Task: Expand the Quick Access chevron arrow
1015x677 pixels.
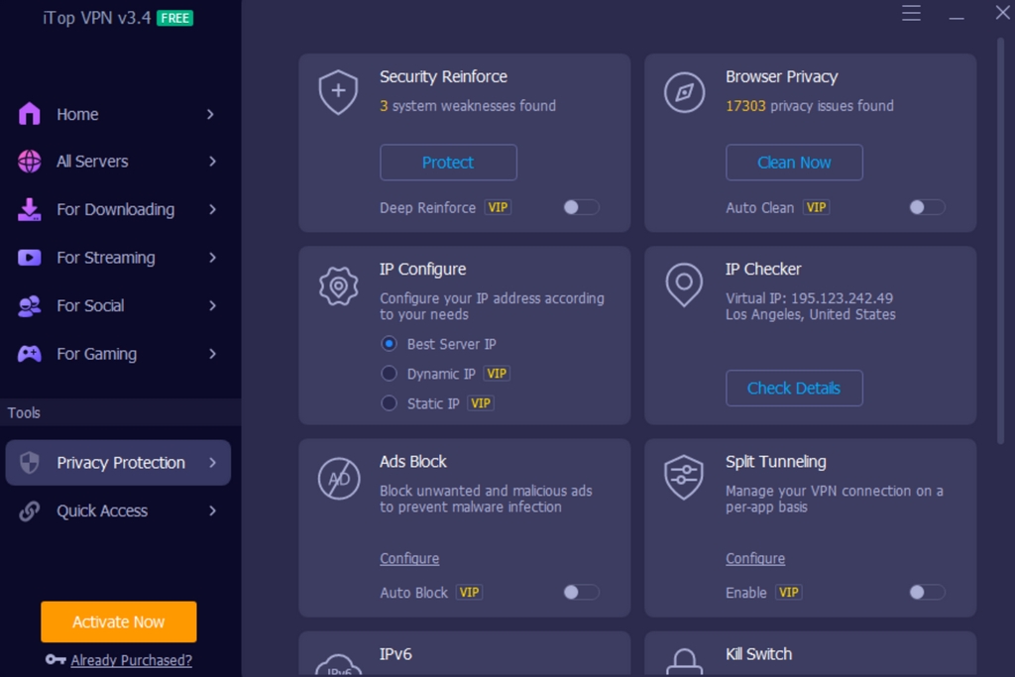Action: [212, 511]
